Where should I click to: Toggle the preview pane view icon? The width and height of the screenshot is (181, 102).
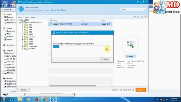tap(146, 17)
